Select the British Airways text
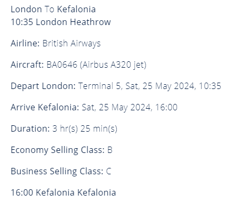Image resolution: width=233 pixels, height=202 pixels. tap(71, 43)
